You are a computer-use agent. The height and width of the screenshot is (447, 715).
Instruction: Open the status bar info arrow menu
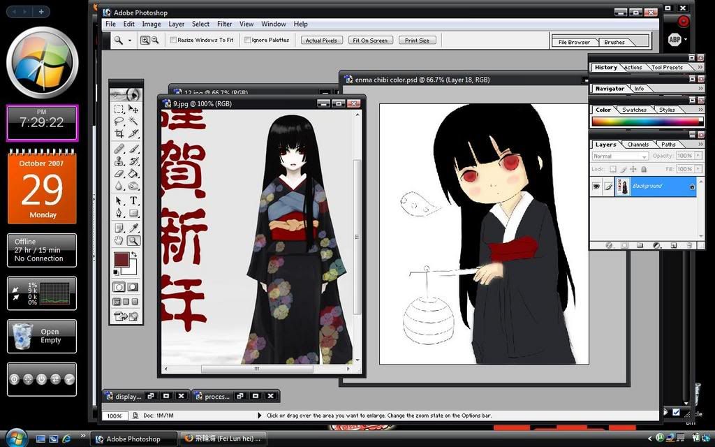pyautogui.click(x=260, y=416)
